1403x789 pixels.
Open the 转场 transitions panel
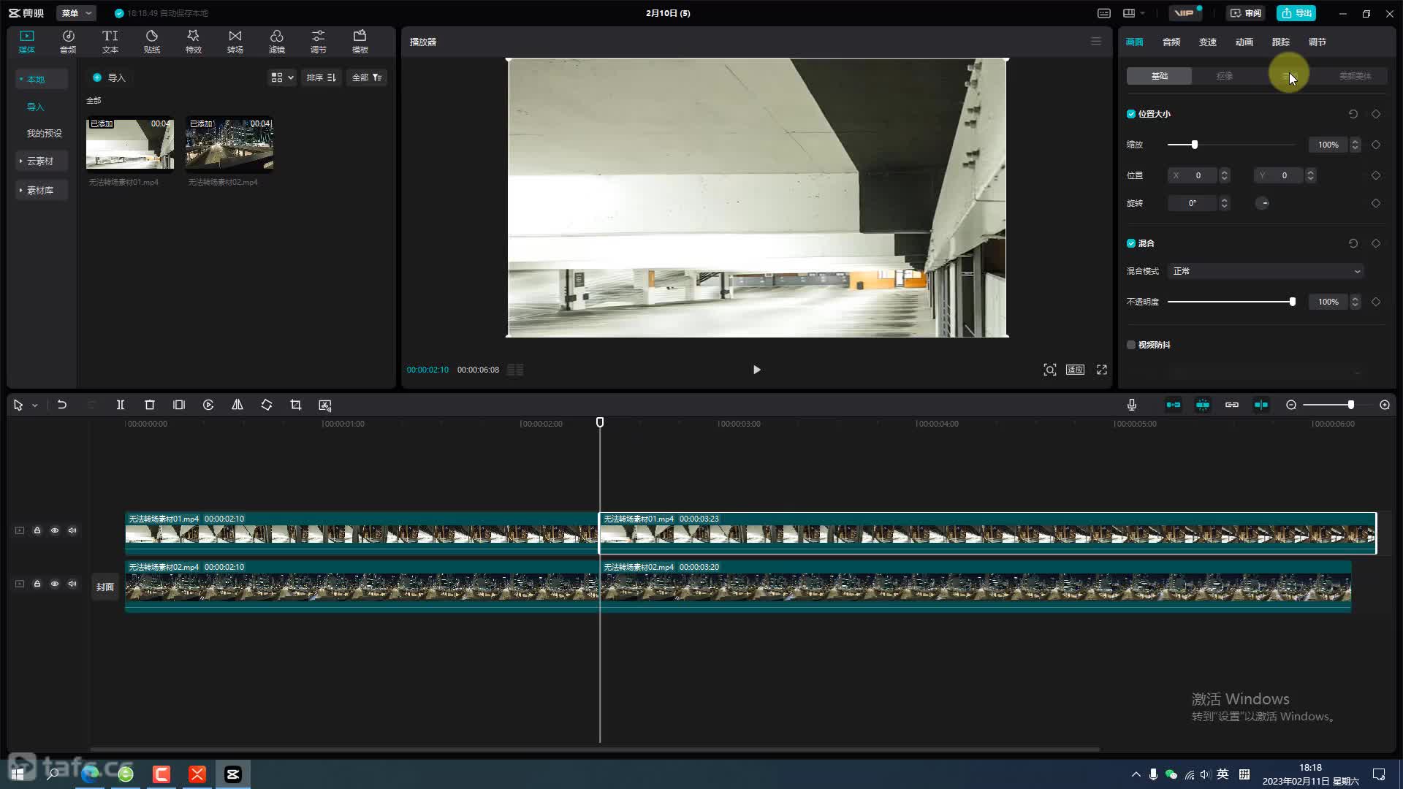pos(235,42)
